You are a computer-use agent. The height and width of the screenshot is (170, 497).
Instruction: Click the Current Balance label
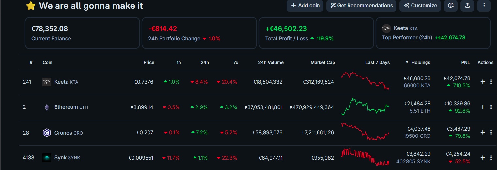pyautogui.click(x=51, y=38)
